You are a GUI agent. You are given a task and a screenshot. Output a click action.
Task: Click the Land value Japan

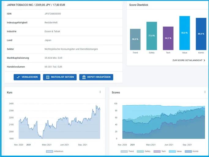(48, 40)
